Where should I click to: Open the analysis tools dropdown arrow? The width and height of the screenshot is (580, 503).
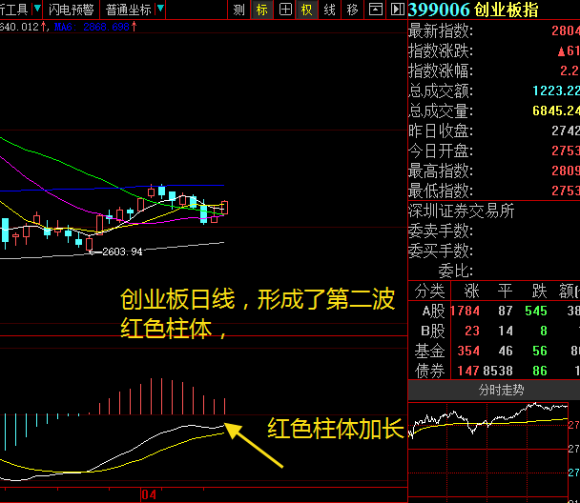36,10
